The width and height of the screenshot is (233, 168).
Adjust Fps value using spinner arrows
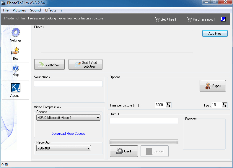click(x=224, y=105)
